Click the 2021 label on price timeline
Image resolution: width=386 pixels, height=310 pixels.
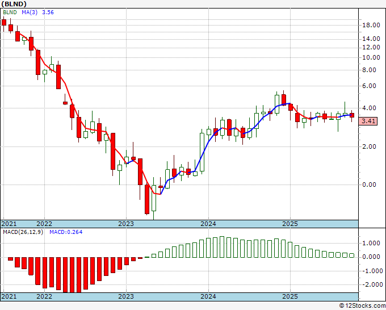9,224
